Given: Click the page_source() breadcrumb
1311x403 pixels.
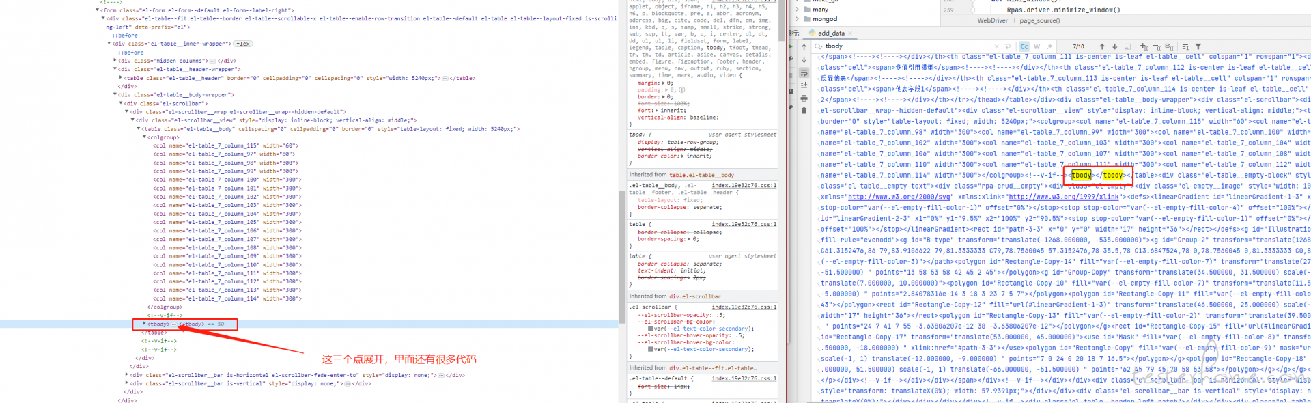Looking at the screenshot, I should point(1040,20).
